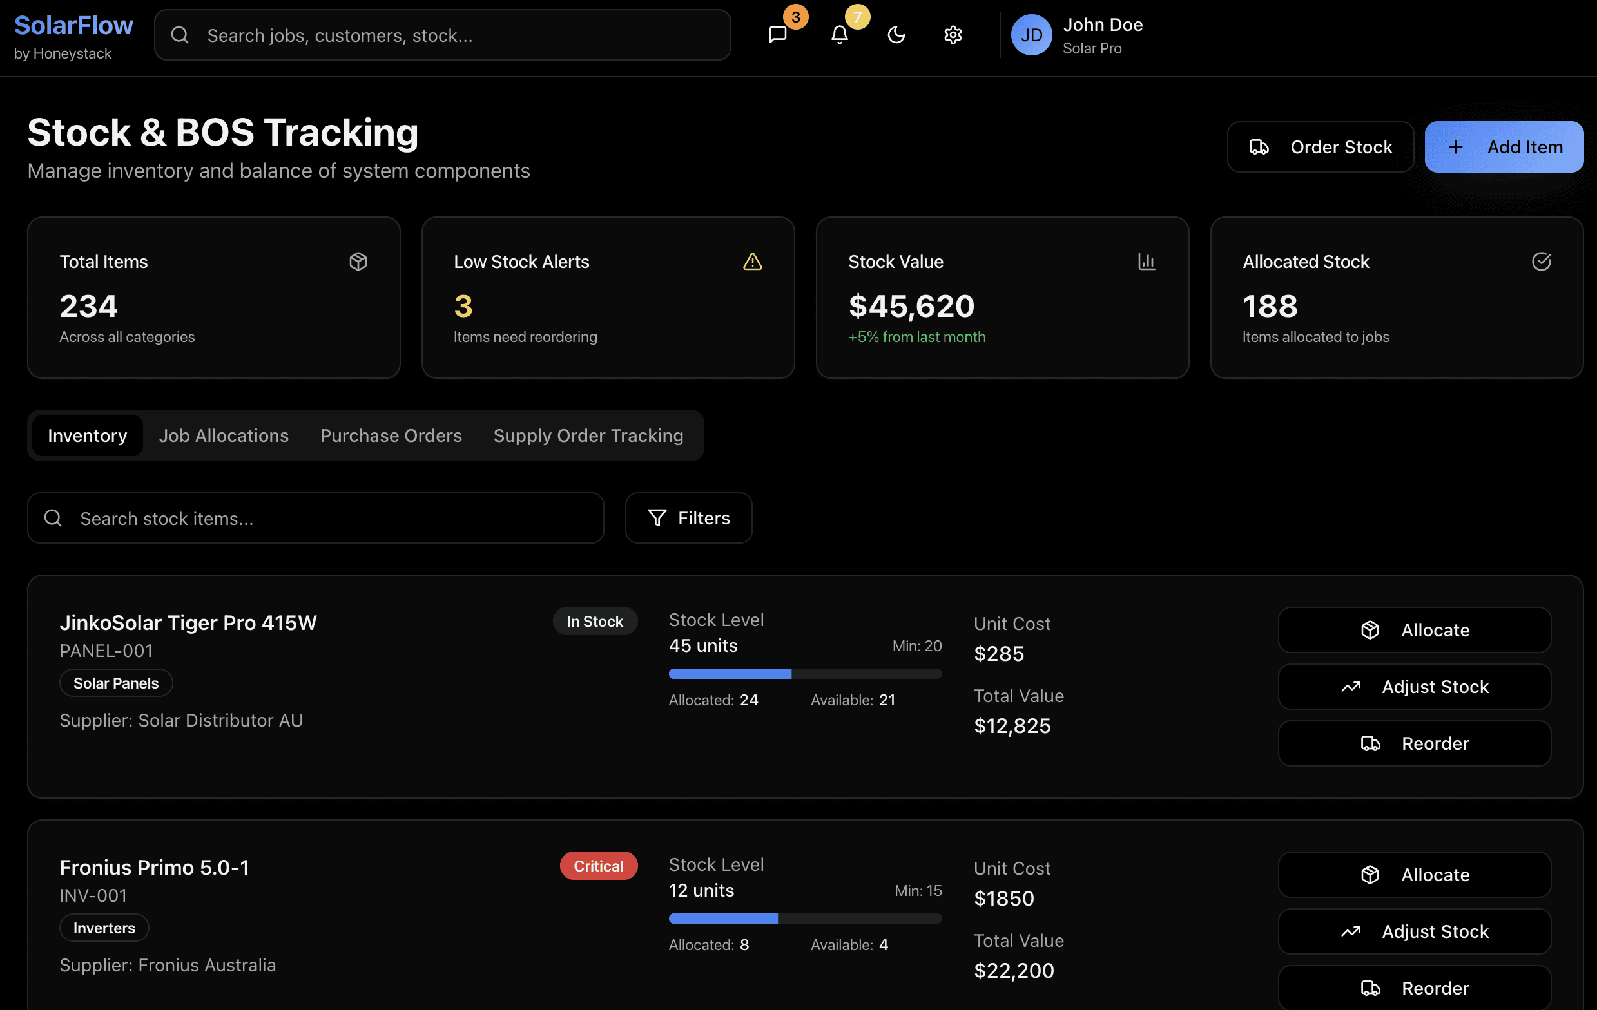
Task: Open the Filters dropdown
Action: [x=688, y=518]
